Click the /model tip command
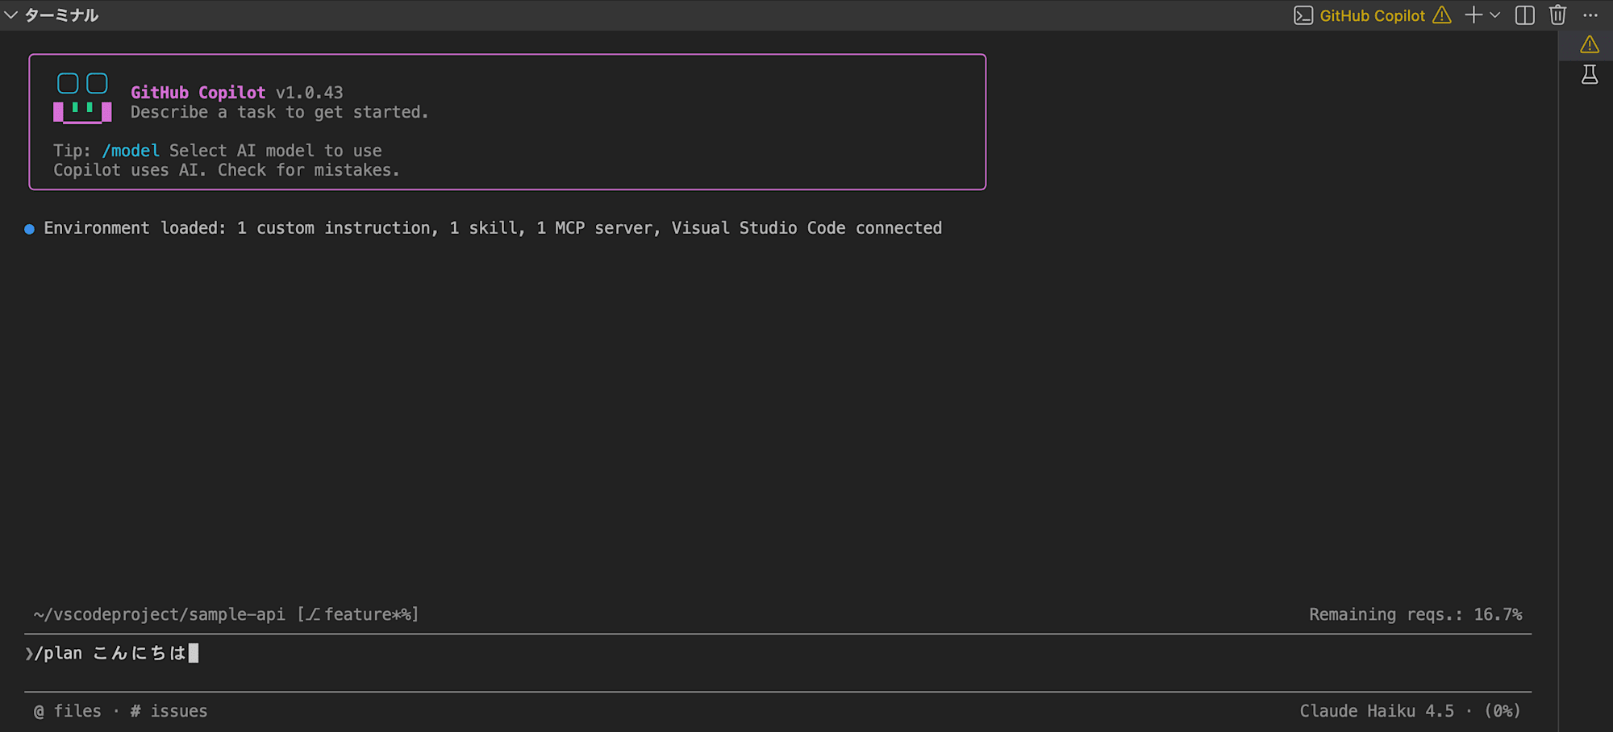 [131, 151]
